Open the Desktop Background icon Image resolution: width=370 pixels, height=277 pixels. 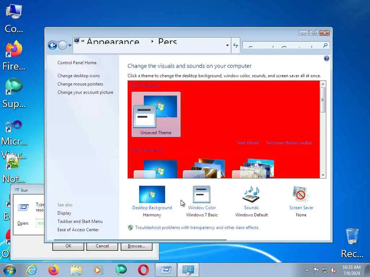pyautogui.click(x=152, y=194)
